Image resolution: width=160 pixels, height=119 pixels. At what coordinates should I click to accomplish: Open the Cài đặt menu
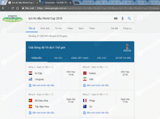point(114,28)
